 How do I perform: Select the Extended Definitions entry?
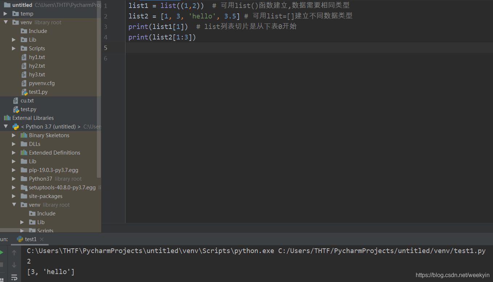click(50, 153)
